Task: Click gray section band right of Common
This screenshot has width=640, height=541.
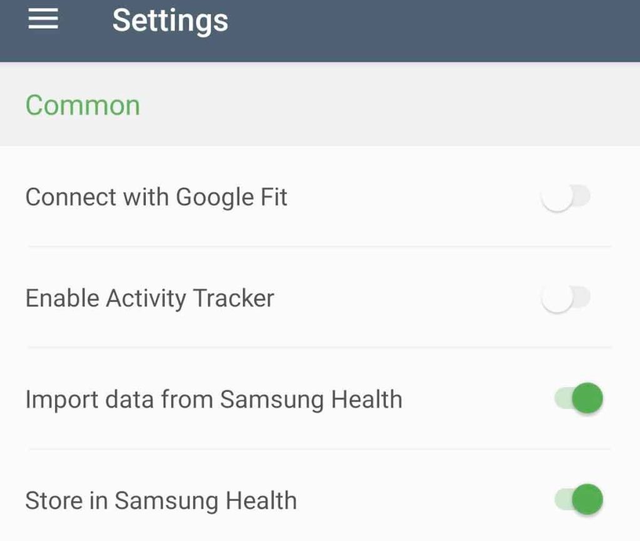Action: tap(387, 105)
